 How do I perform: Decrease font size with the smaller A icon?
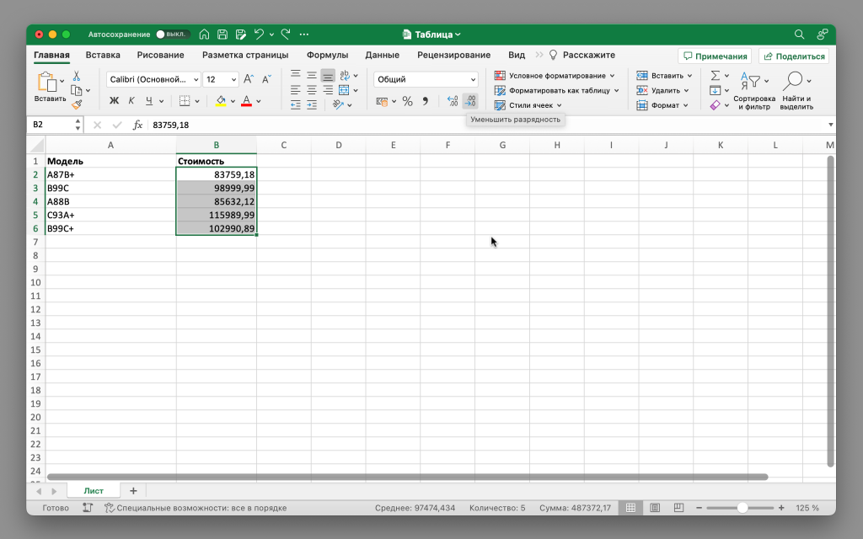(266, 79)
